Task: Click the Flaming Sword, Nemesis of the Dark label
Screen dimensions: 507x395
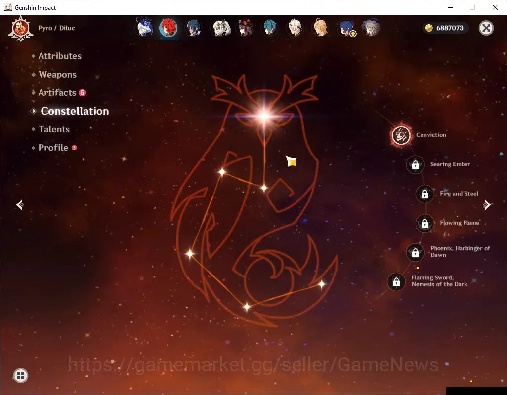Action: click(439, 281)
